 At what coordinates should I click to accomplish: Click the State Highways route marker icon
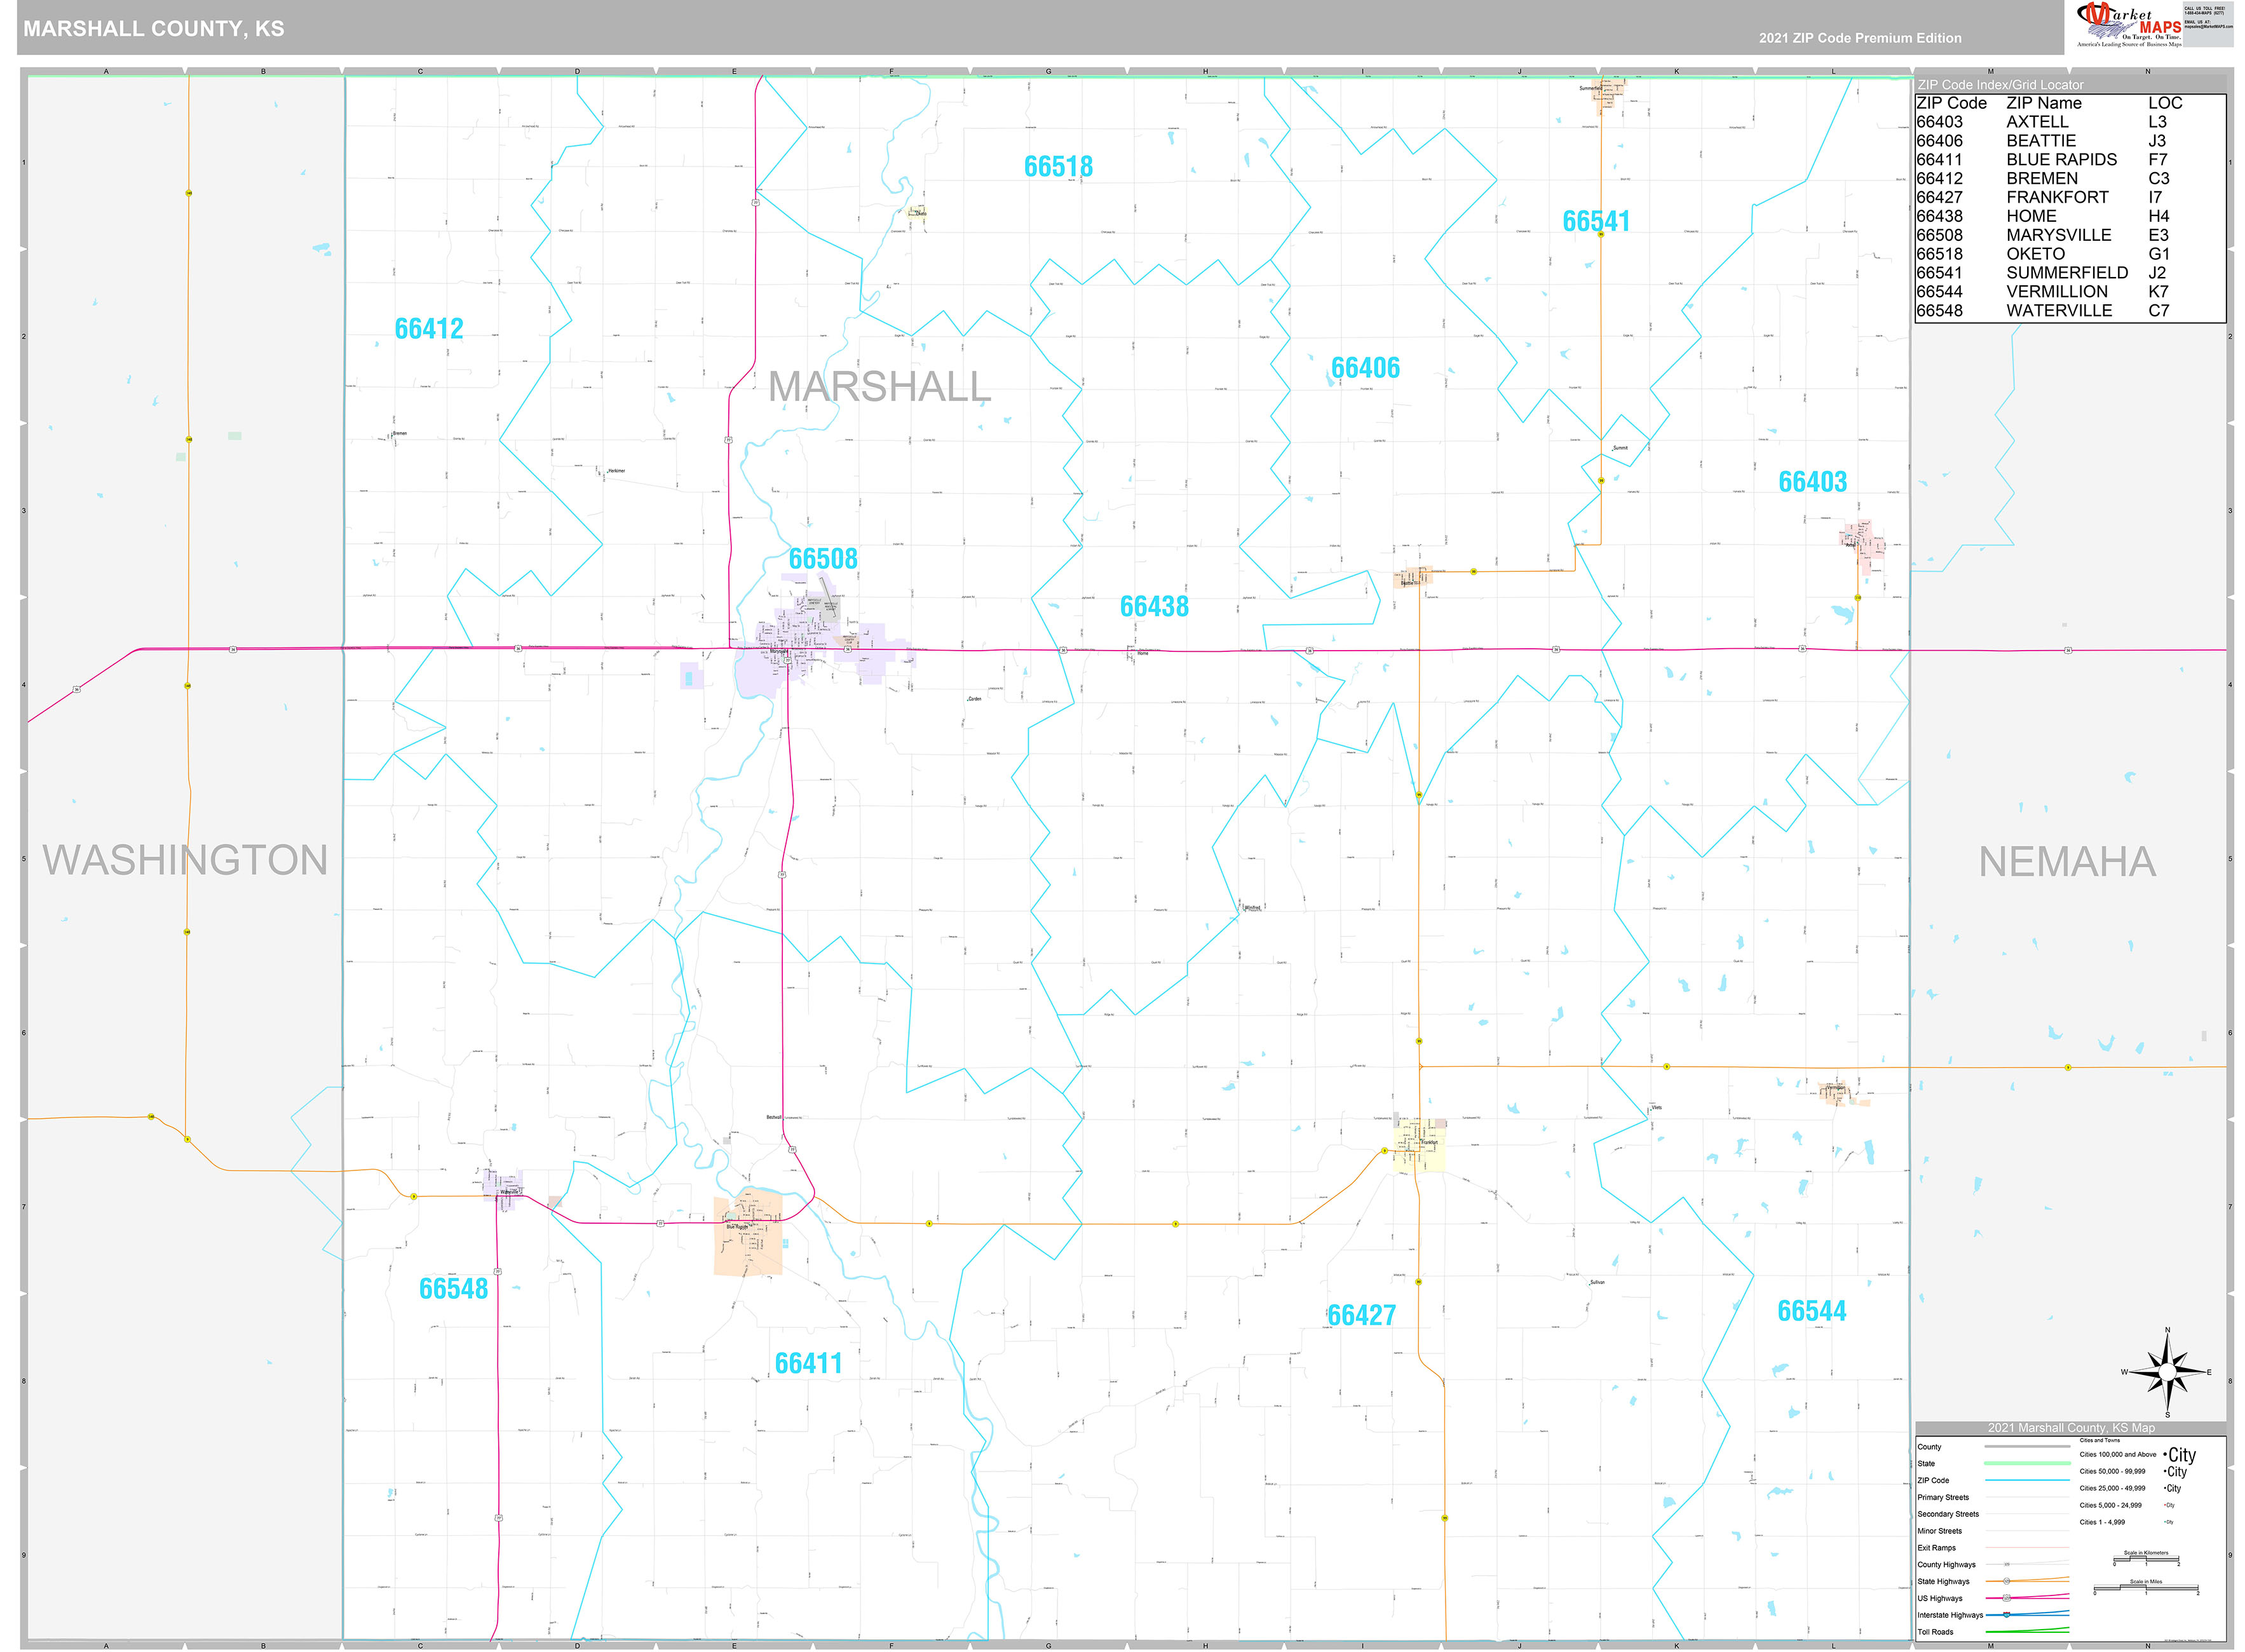coord(2007,1582)
